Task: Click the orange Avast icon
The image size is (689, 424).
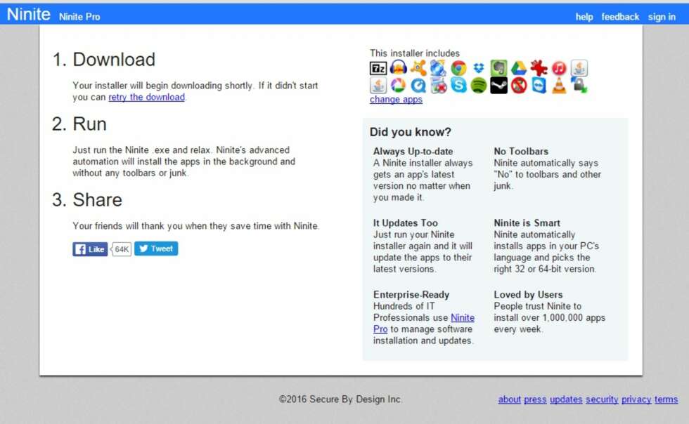Action: [x=418, y=68]
